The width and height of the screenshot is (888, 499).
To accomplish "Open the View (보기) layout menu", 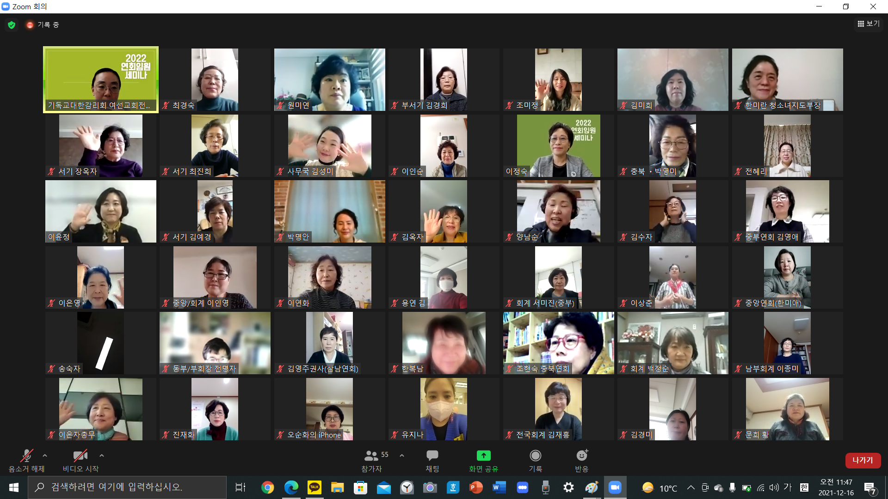I will click(868, 24).
